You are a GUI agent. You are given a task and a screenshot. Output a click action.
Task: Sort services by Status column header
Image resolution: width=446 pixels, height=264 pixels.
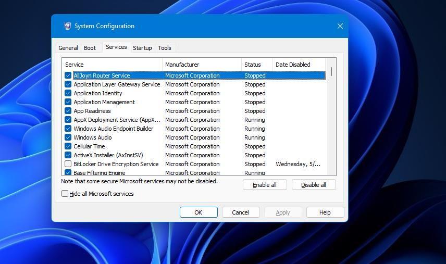pos(257,65)
